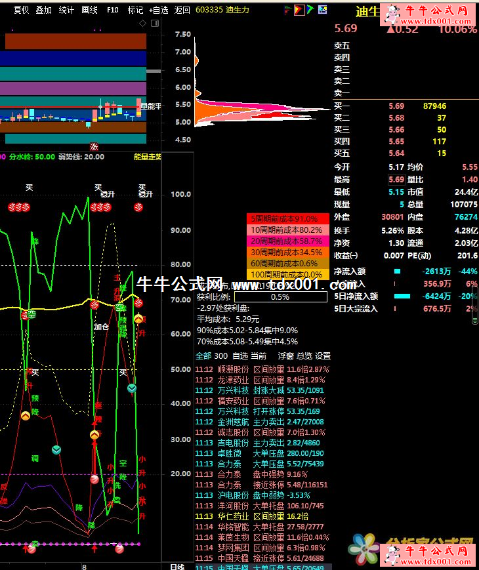Toggle the side panel layout icon
This screenshot has height=570, width=479.
point(155,23)
